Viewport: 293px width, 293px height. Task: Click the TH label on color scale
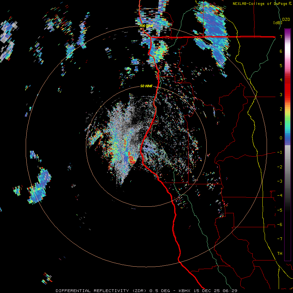click(280, 253)
